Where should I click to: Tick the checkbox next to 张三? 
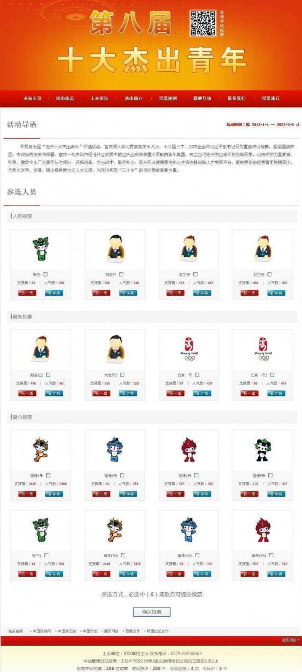[x=46, y=274]
